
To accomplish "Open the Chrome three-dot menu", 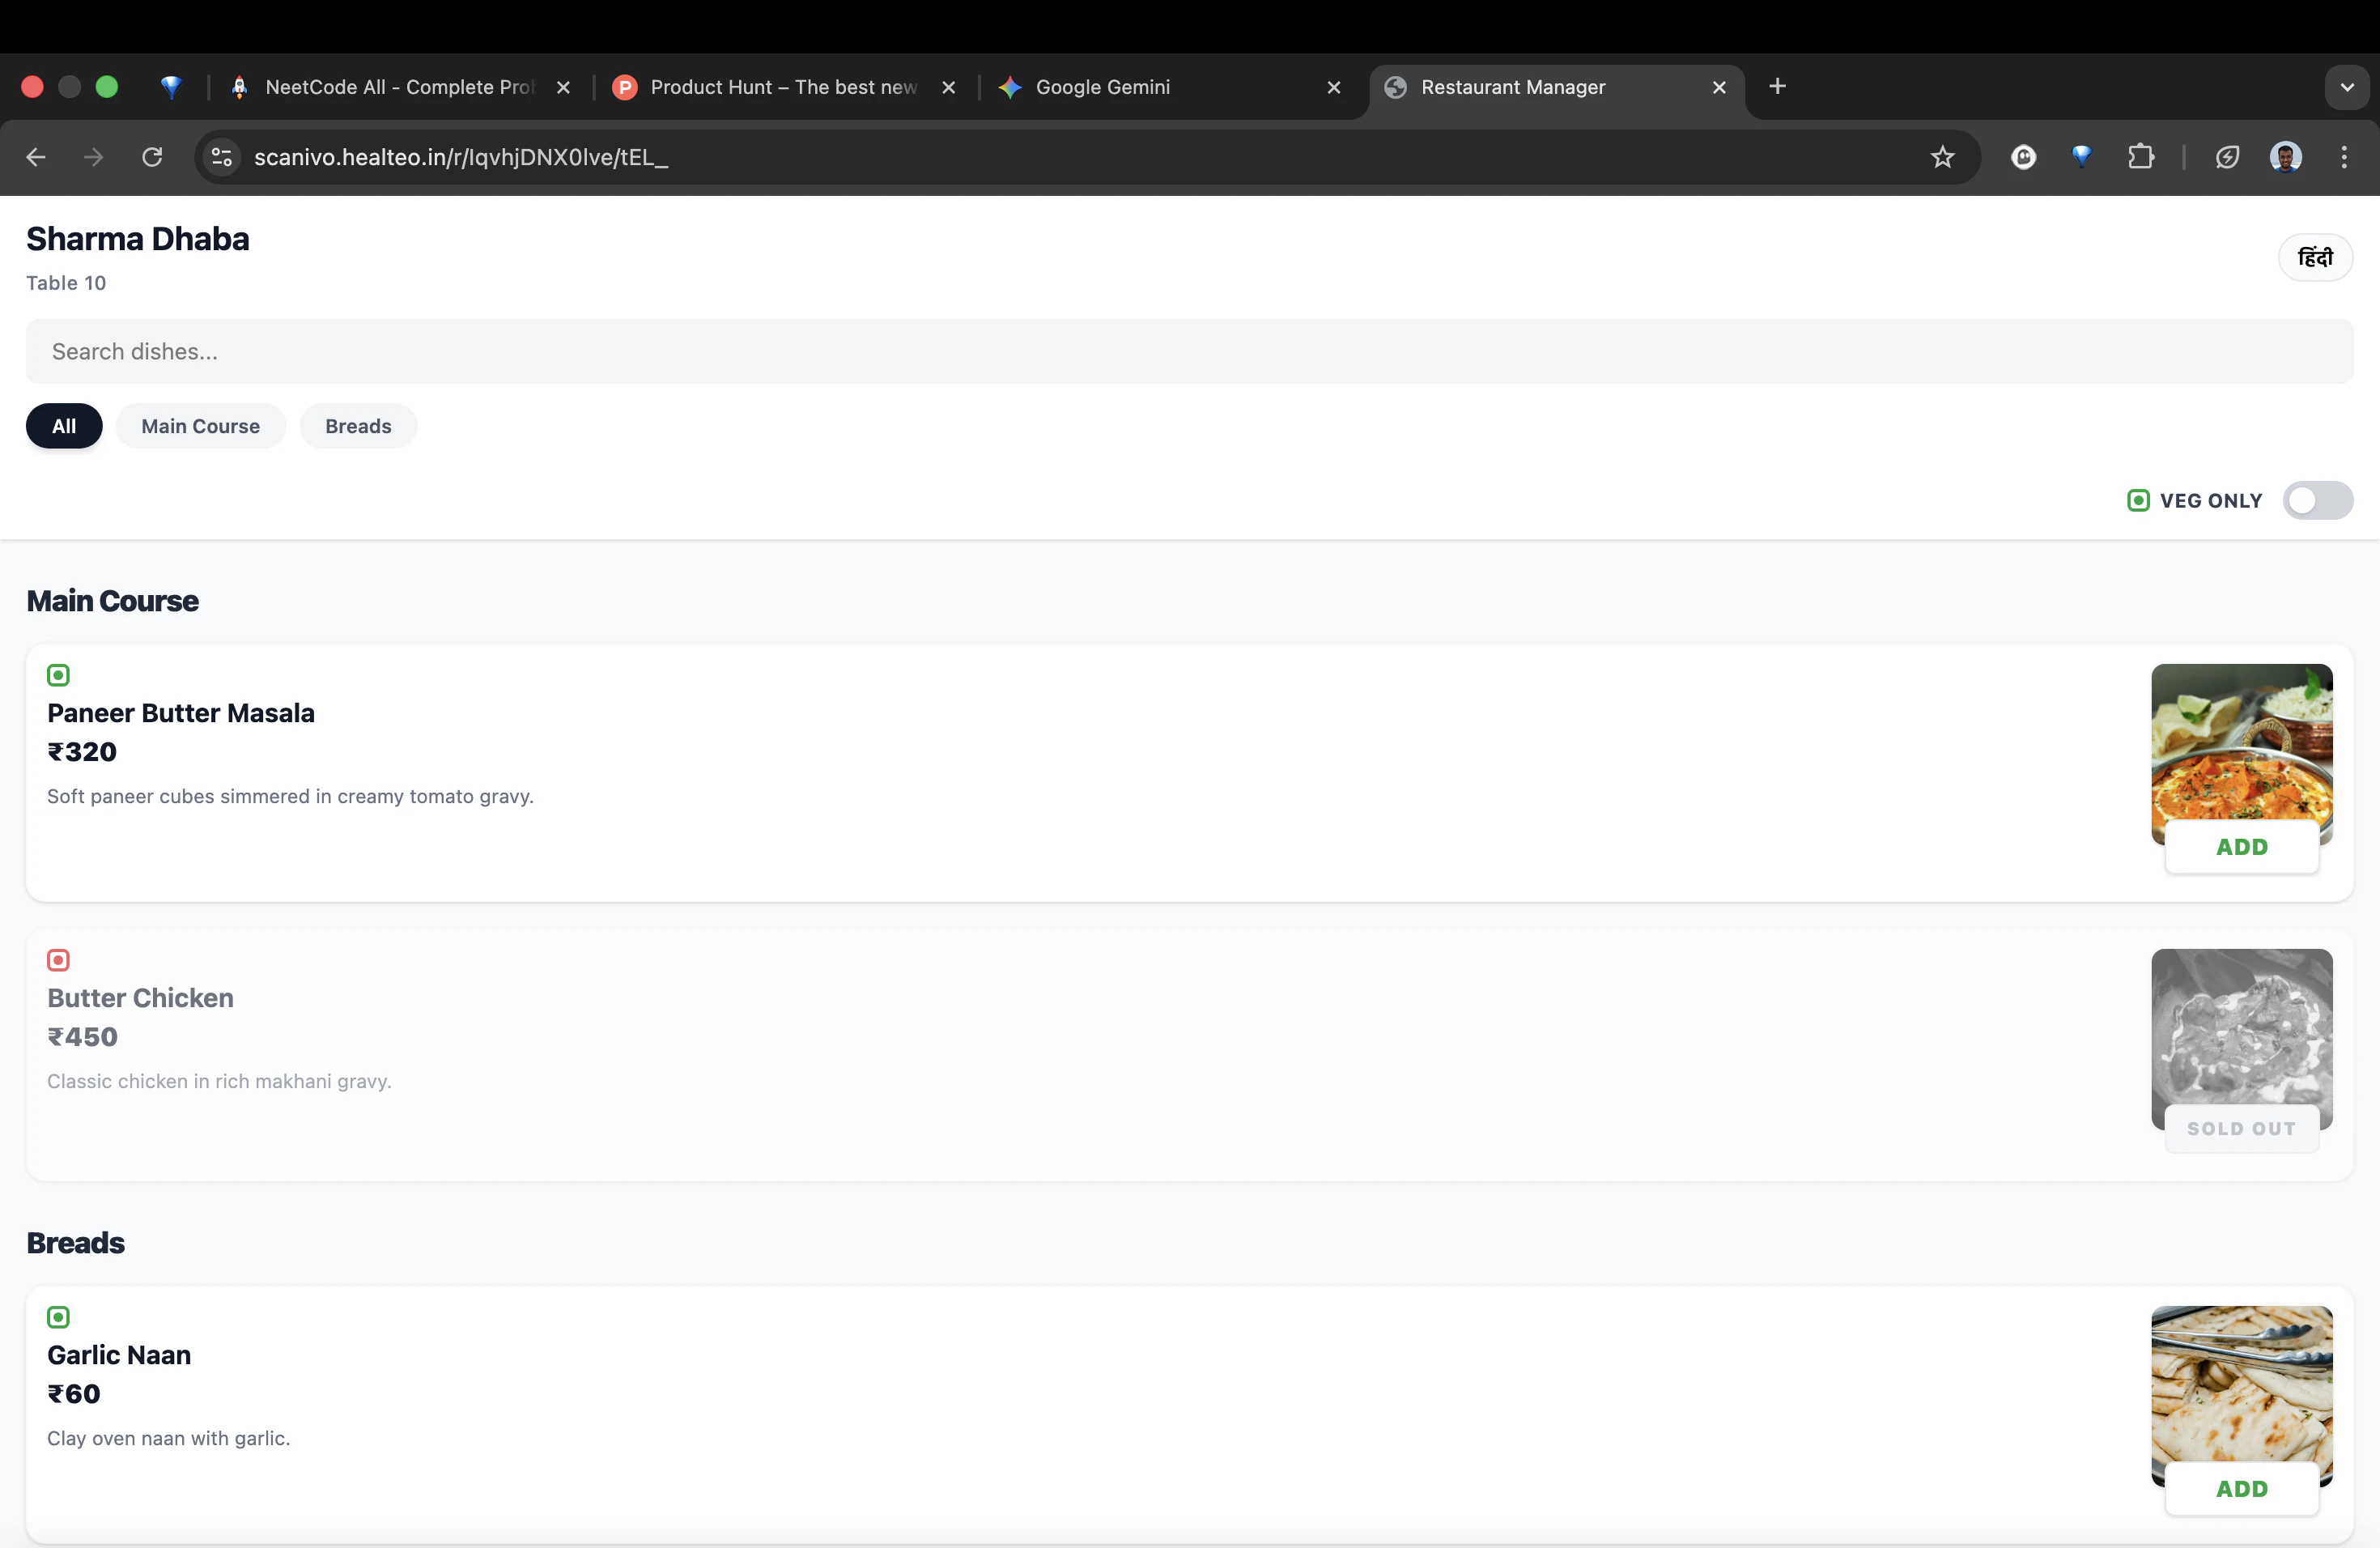I will 2343,157.
